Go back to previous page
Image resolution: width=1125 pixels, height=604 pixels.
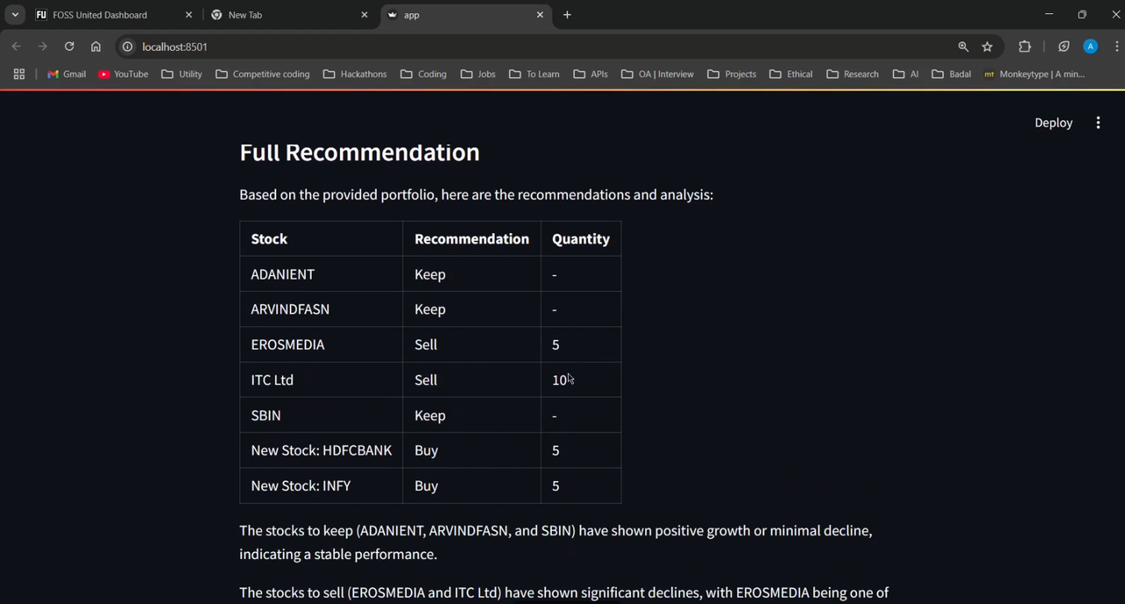click(17, 47)
